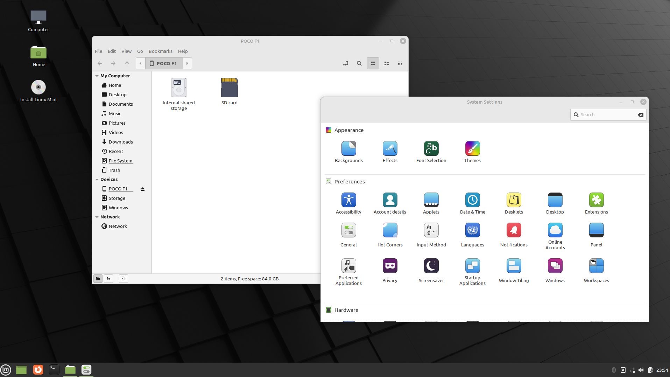
Task: Collapse the Devices section
Action: coord(97,179)
